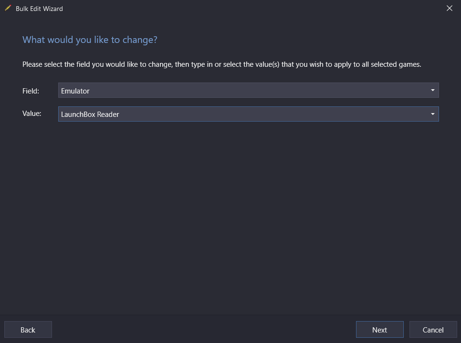Click the "Value:" label

coord(32,114)
